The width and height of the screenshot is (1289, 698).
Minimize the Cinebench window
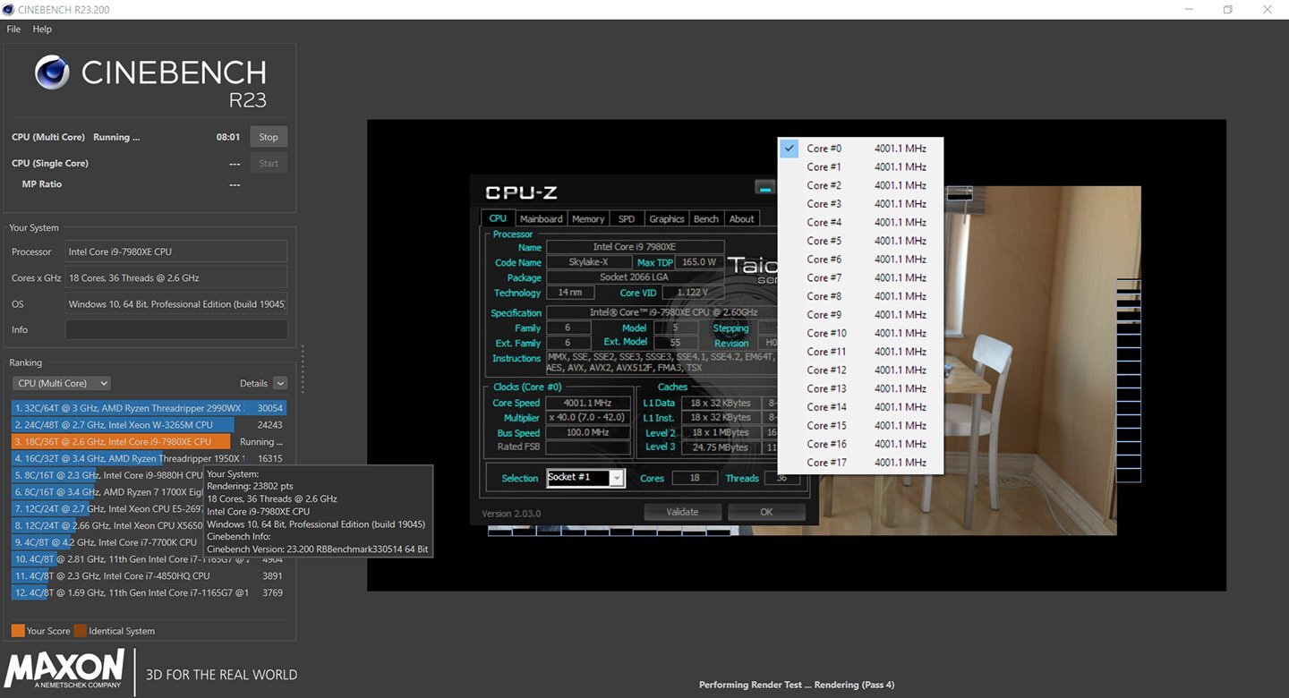click(1188, 9)
